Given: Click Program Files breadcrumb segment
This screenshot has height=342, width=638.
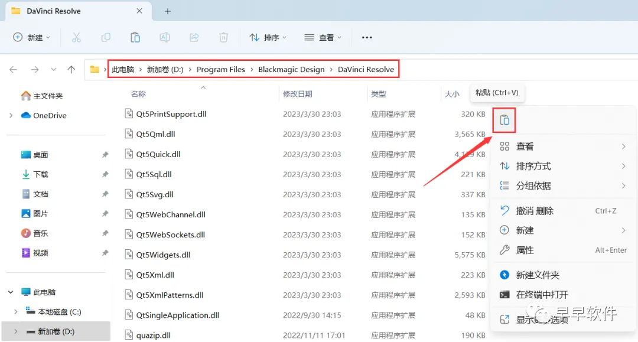Looking at the screenshot, I should click(x=220, y=70).
